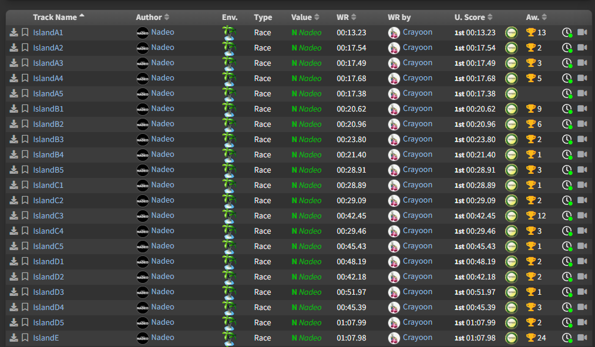Open Crayoon's profile in IslandA4 row
595x347 pixels.
coord(418,78)
